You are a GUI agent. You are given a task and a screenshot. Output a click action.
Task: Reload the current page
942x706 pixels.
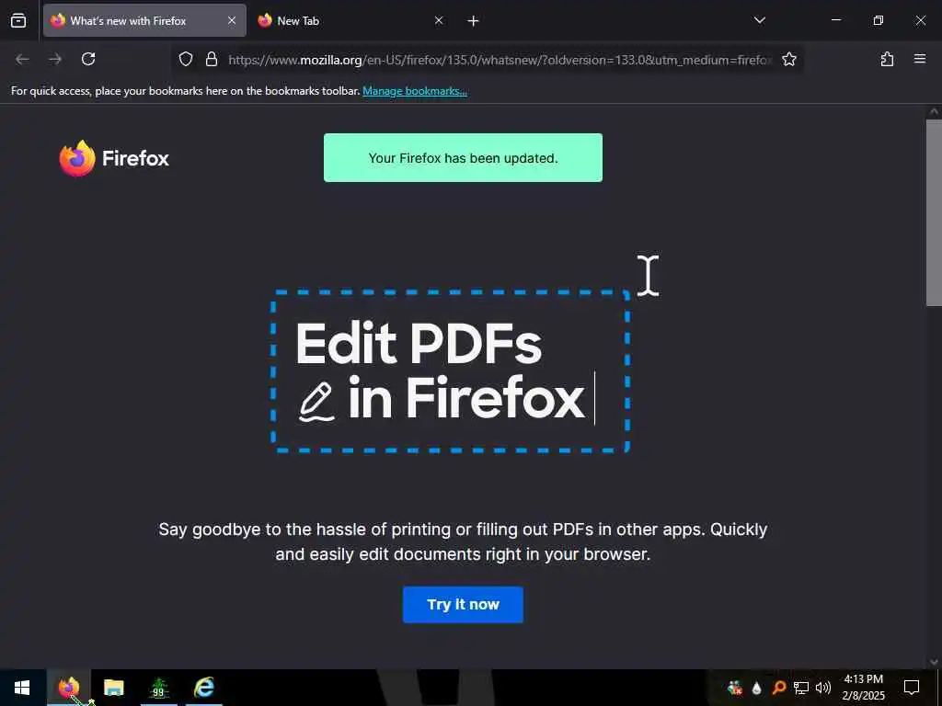coord(88,59)
